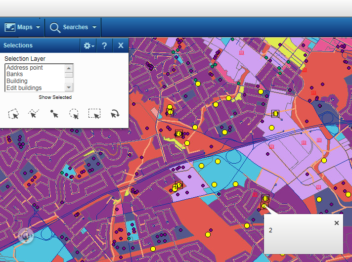Expand the Searches dropdown menu

pos(73,27)
